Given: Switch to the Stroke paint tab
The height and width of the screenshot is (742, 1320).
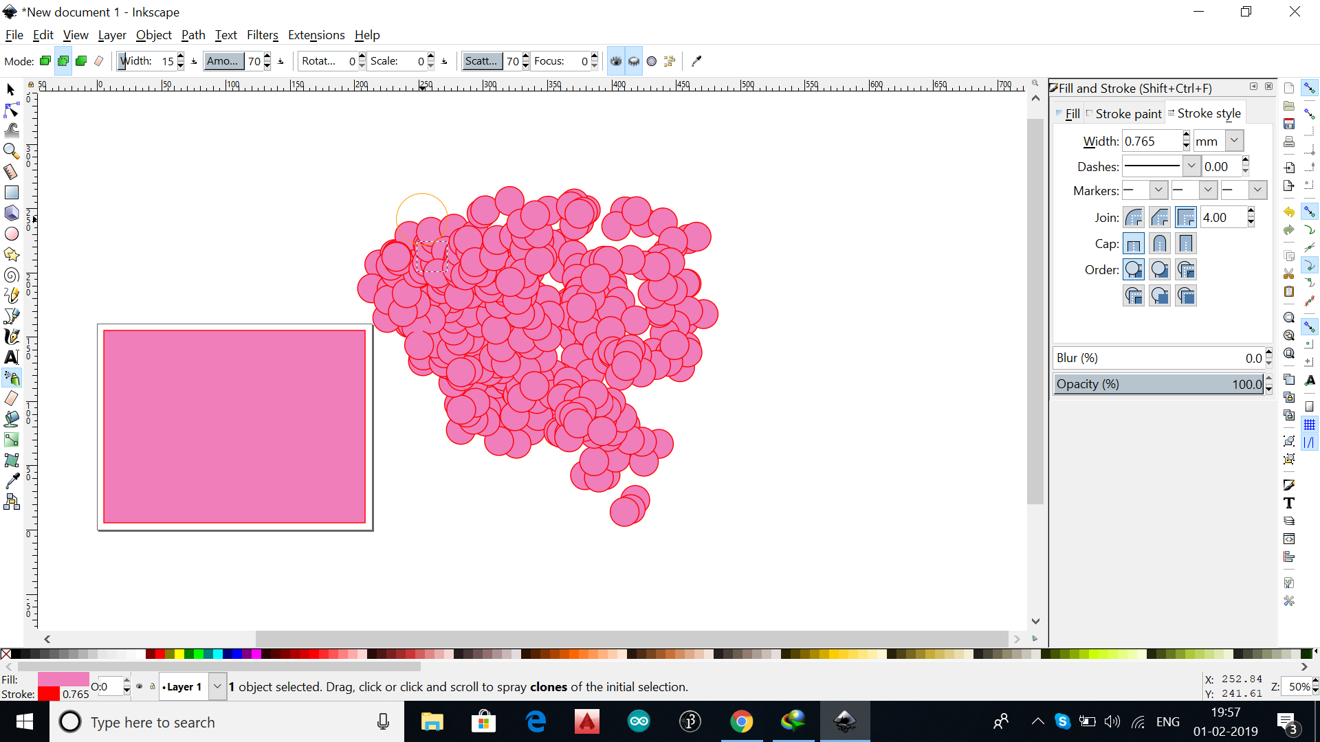Looking at the screenshot, I should [x=1127, y=113].
